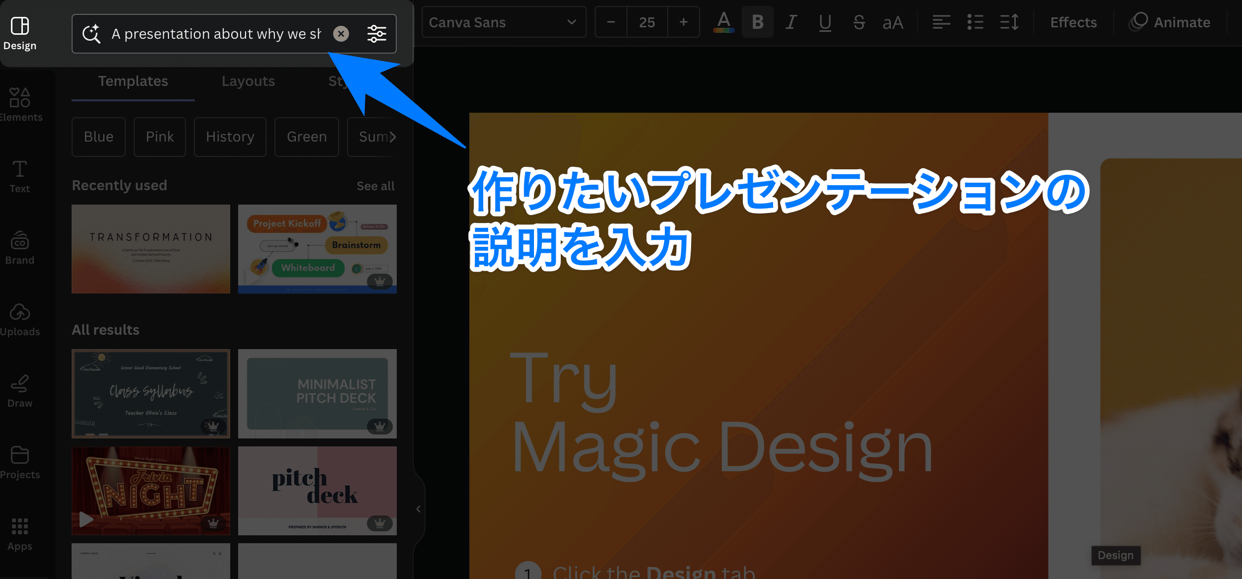Image resolution: width=1242 pixels, height=579 pixels.
Task: Switch to the Layouts tab
Action: (248, 81)
